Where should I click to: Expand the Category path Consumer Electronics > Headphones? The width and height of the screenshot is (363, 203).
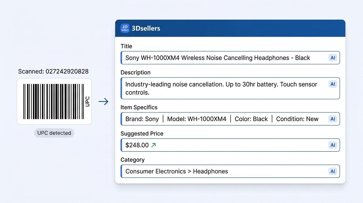coord(176,171)
